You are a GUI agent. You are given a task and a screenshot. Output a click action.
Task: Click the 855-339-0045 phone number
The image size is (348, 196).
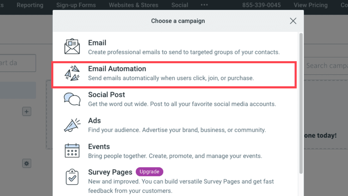coord(262,5)
